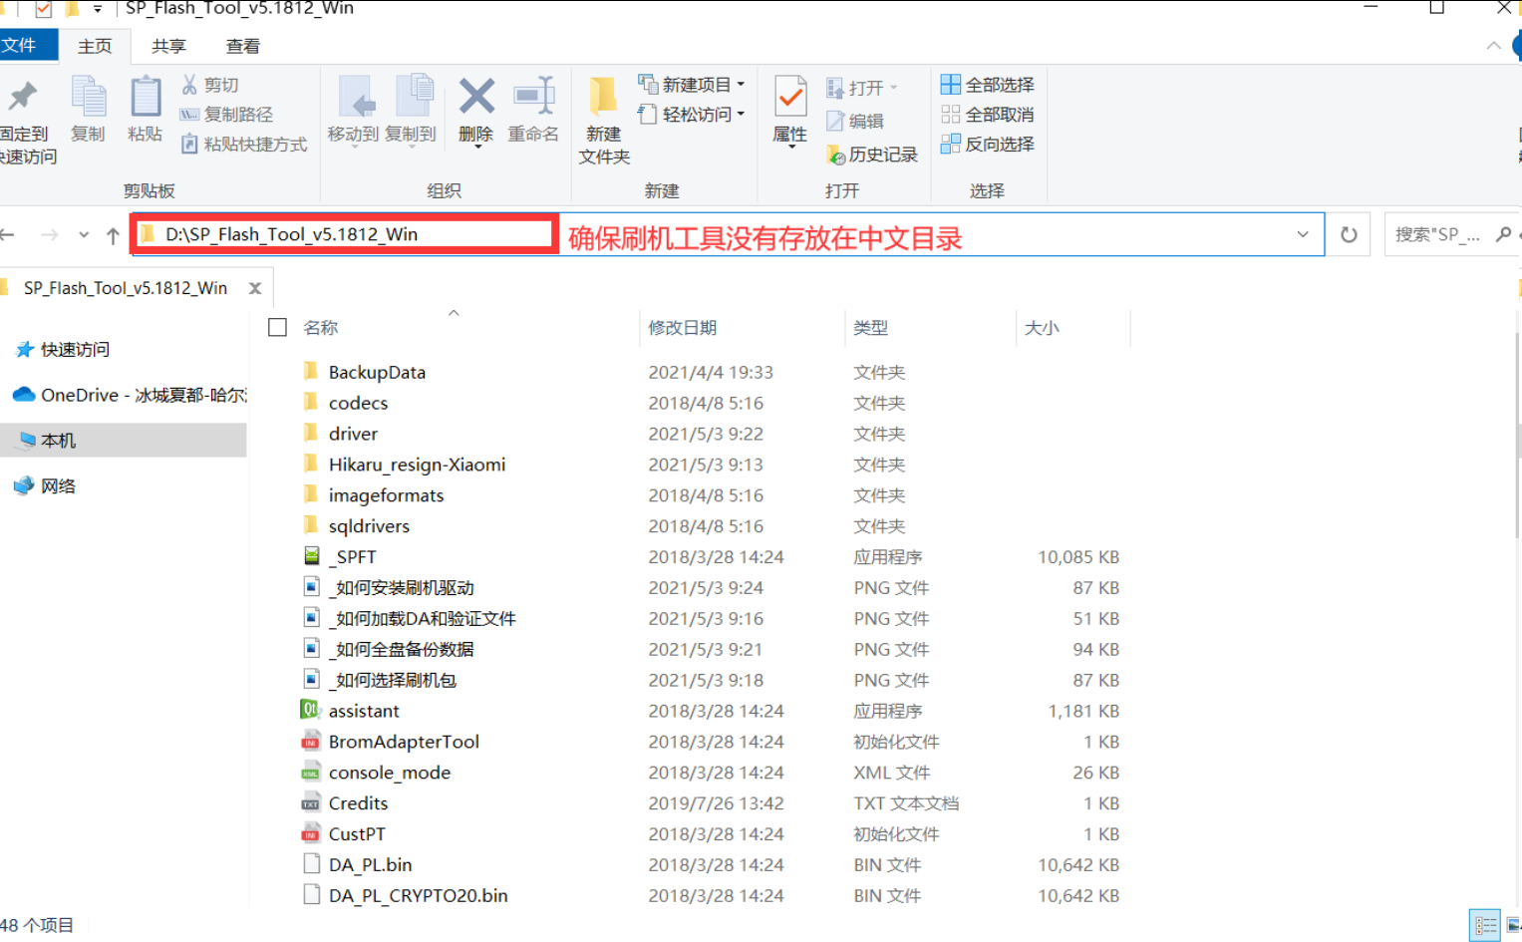Image resolution: width=1522 pixels, height=942 pixels.
Task: Switch to the 查看 ribbon tab
Action: click(x=242, y=45)
